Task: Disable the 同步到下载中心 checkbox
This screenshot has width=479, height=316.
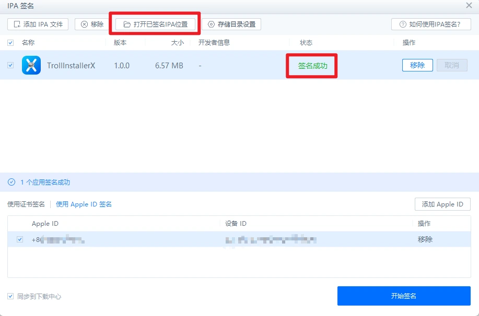Action: point(11,295)
